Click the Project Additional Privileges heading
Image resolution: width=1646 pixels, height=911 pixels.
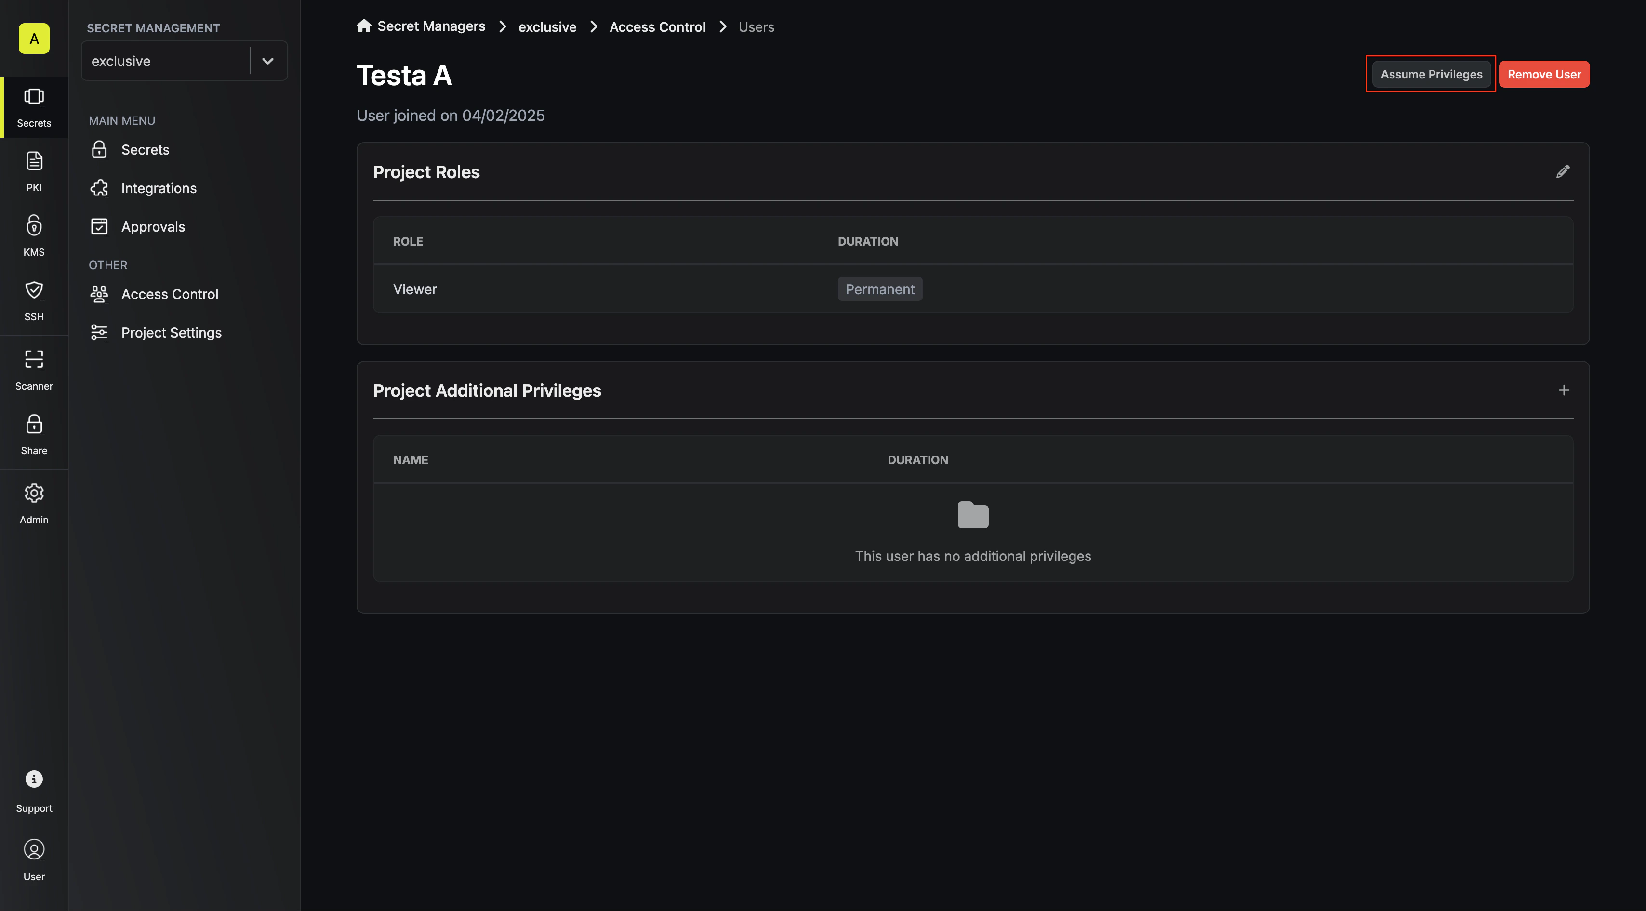click(487, 390)
